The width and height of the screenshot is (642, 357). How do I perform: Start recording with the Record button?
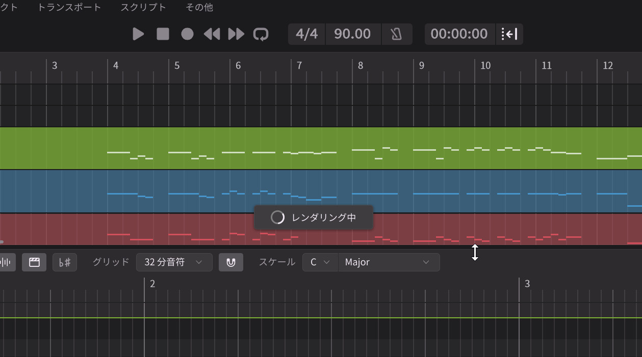pos(187,34)
